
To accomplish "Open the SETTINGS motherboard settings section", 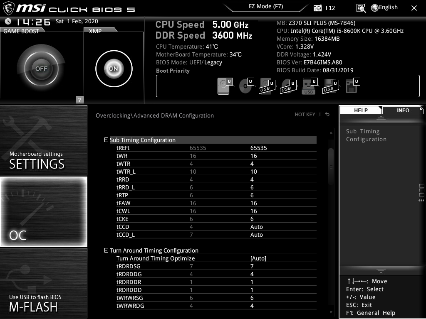I will [44, 140].
